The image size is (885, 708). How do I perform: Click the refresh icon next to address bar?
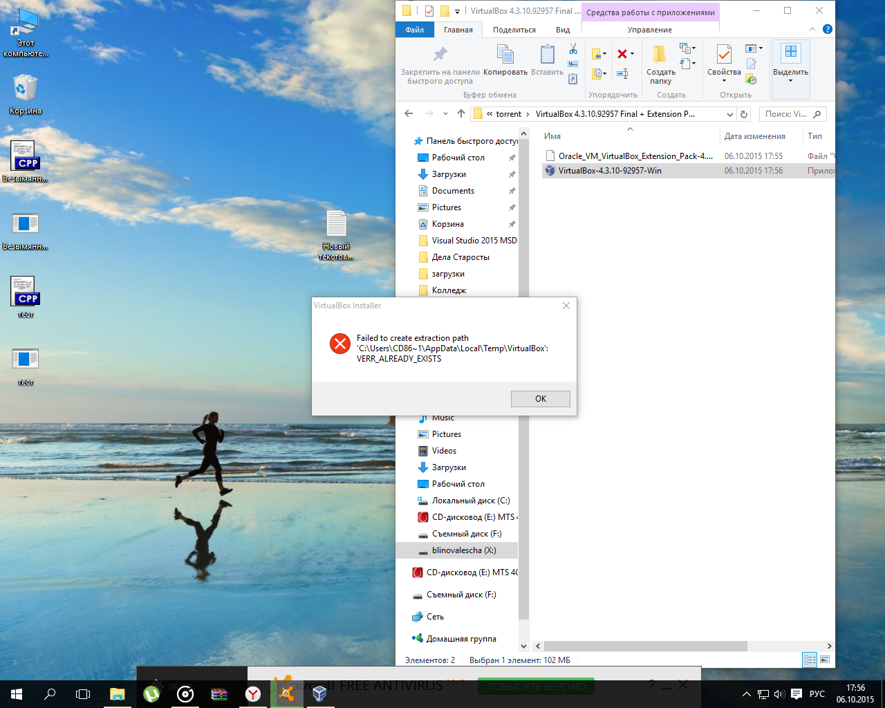click(x=744, y=114)
